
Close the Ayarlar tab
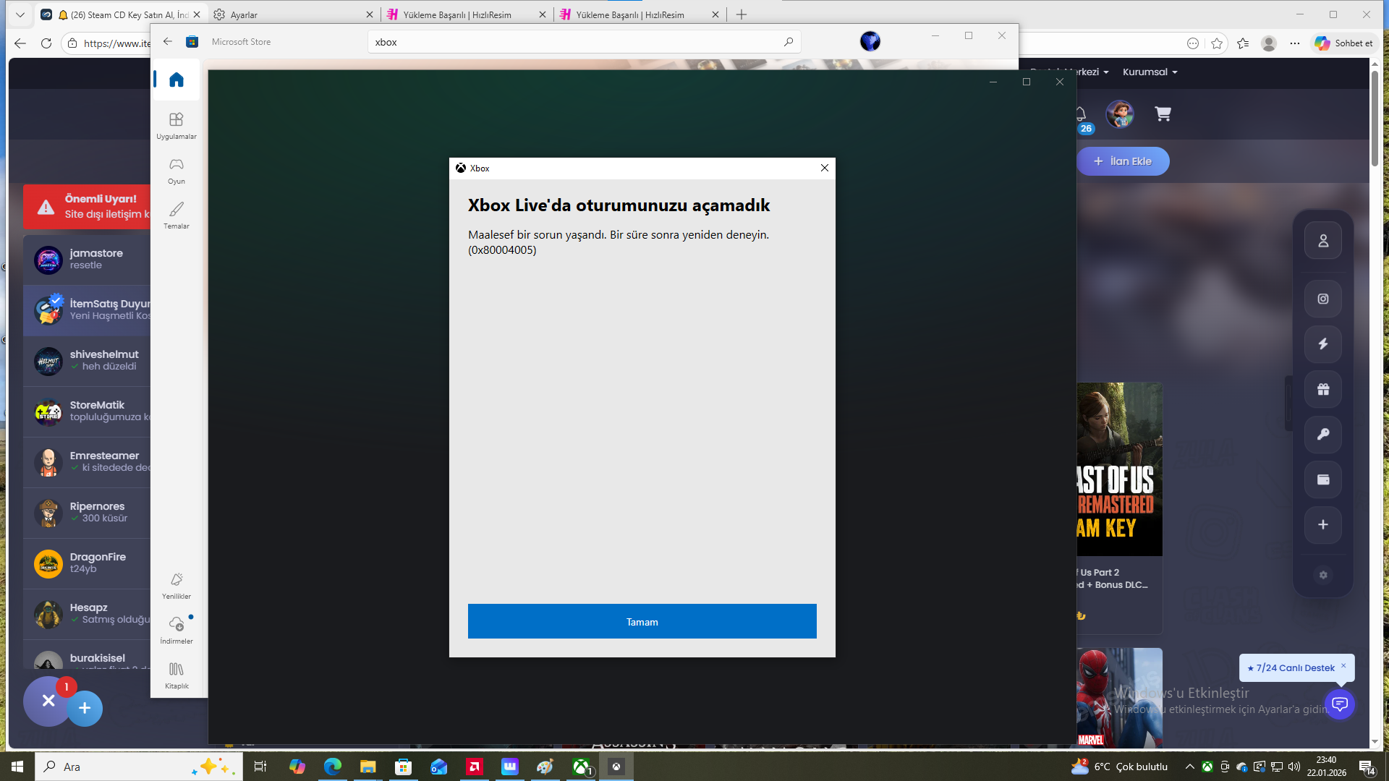370,14
